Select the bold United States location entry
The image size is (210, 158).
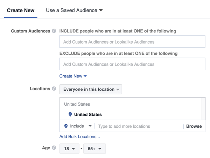coord(88,114)
